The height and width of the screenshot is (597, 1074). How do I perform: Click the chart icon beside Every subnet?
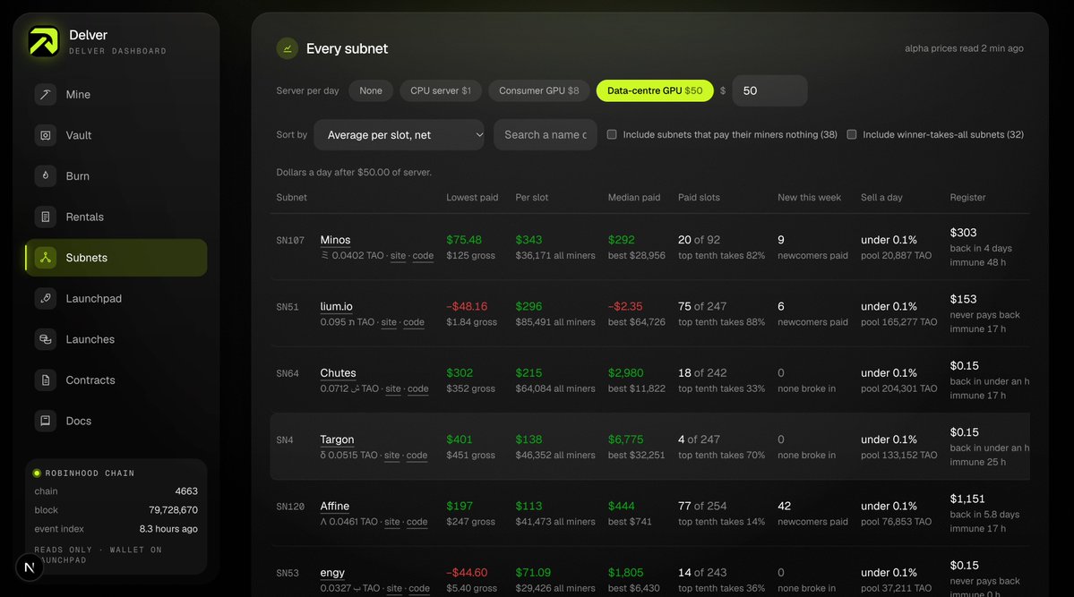coord(287,48)
